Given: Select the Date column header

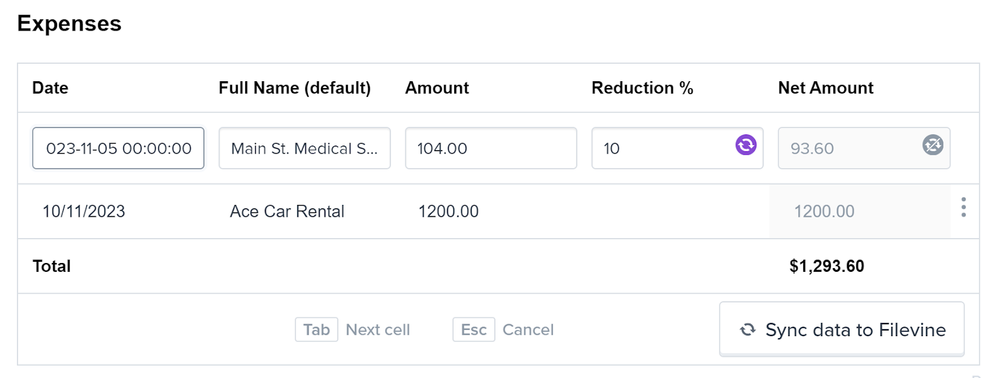Looking at the screenshot, I should point(50,88).
